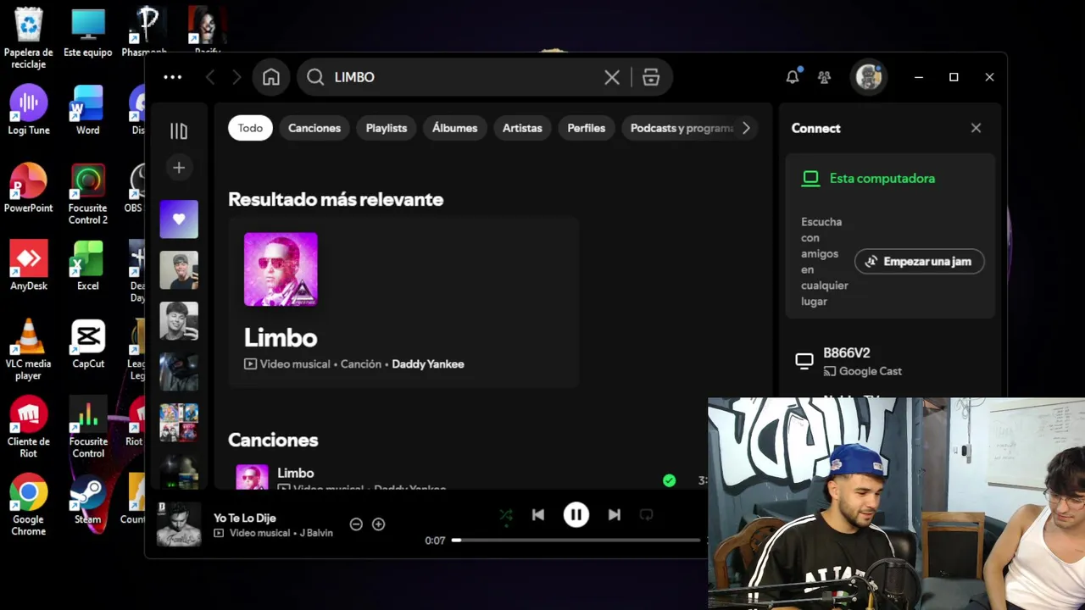The height and width of the screenshot is (610, 1085).
Task: Toggle Your Library sidebar icon
Action: click(179, 130)
